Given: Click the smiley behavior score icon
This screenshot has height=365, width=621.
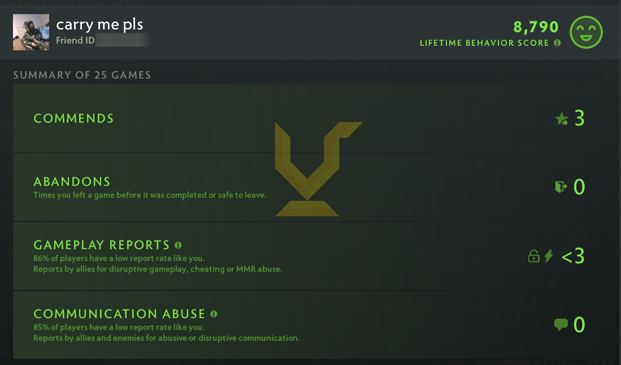Looking at the screenshot, I should tap(586, 32).
